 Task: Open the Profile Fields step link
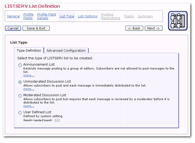tap(28, 16)
